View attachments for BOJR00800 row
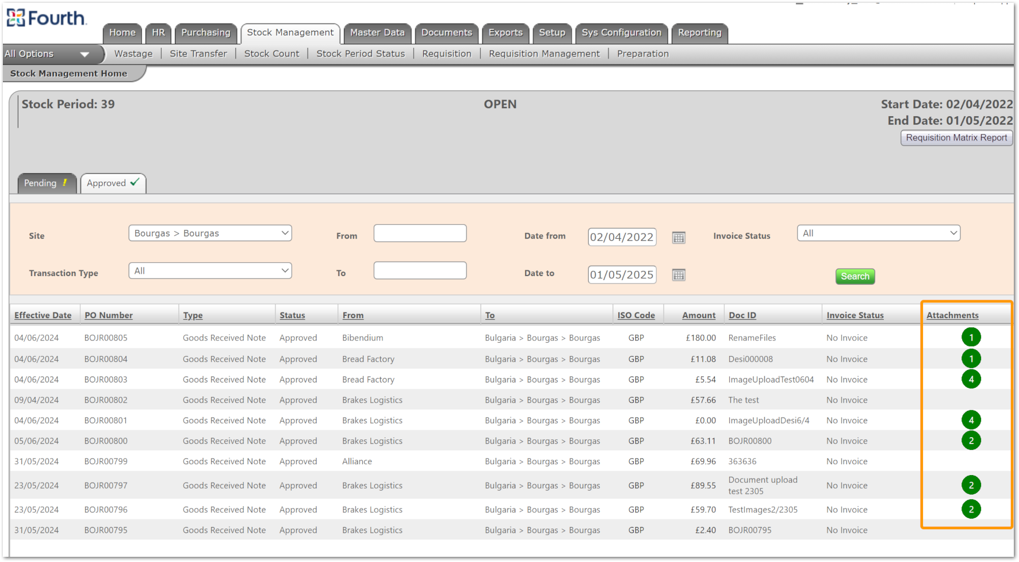The height and width of the screenshot is (562, 1019). click(x=971, y=441)
